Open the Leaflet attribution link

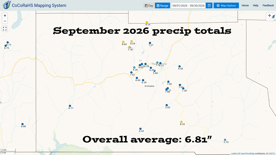coord(234,153)
